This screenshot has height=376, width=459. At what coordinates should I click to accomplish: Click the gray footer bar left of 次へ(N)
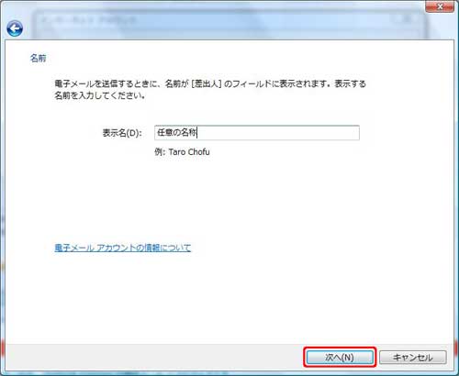153,357
